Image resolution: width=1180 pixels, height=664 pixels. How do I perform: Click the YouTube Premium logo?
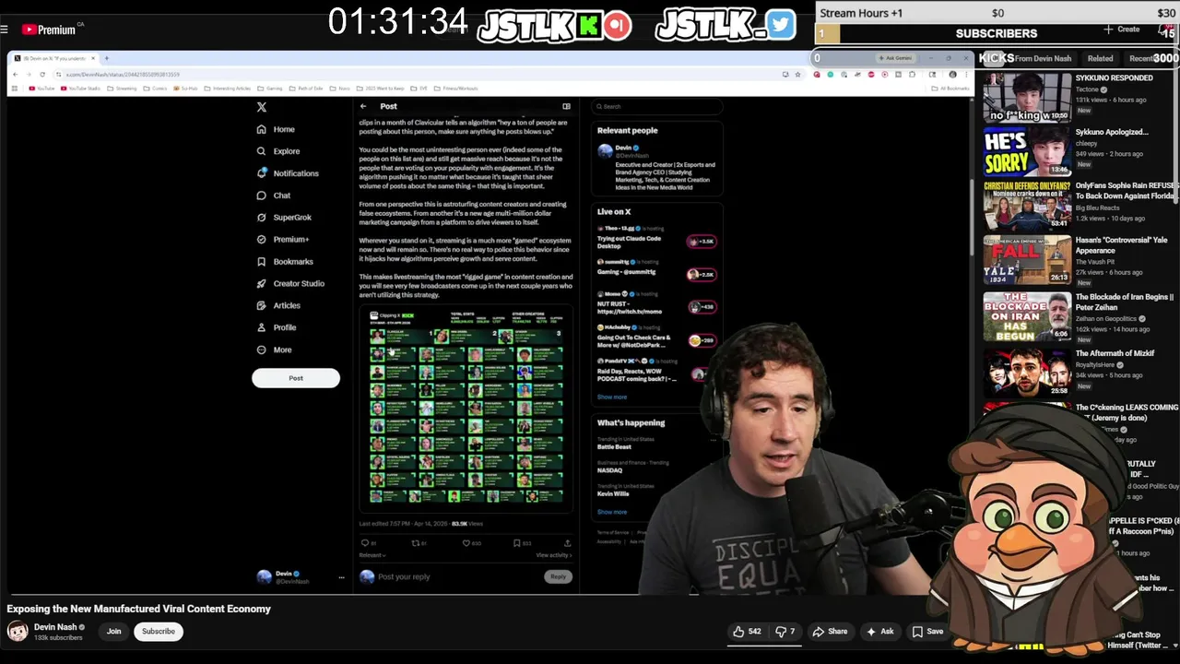pos(50,30)
